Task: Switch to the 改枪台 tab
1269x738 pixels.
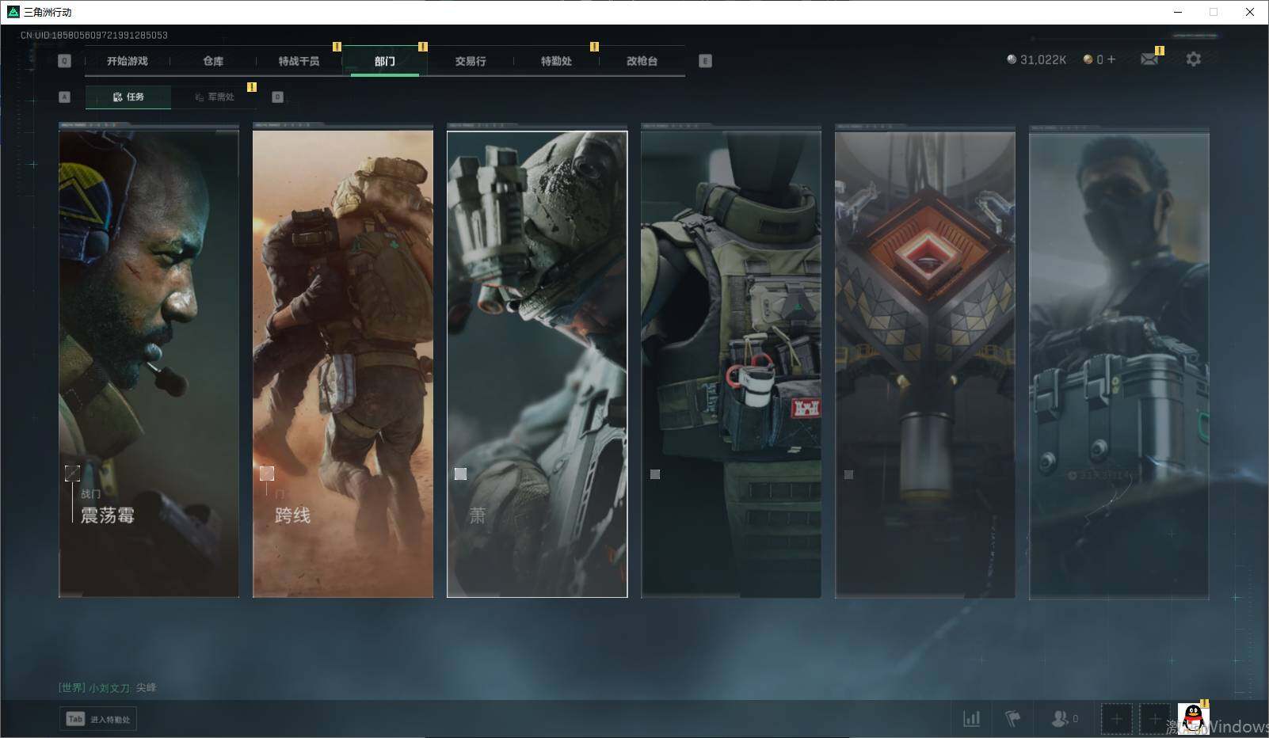Action: click(642, 61)
